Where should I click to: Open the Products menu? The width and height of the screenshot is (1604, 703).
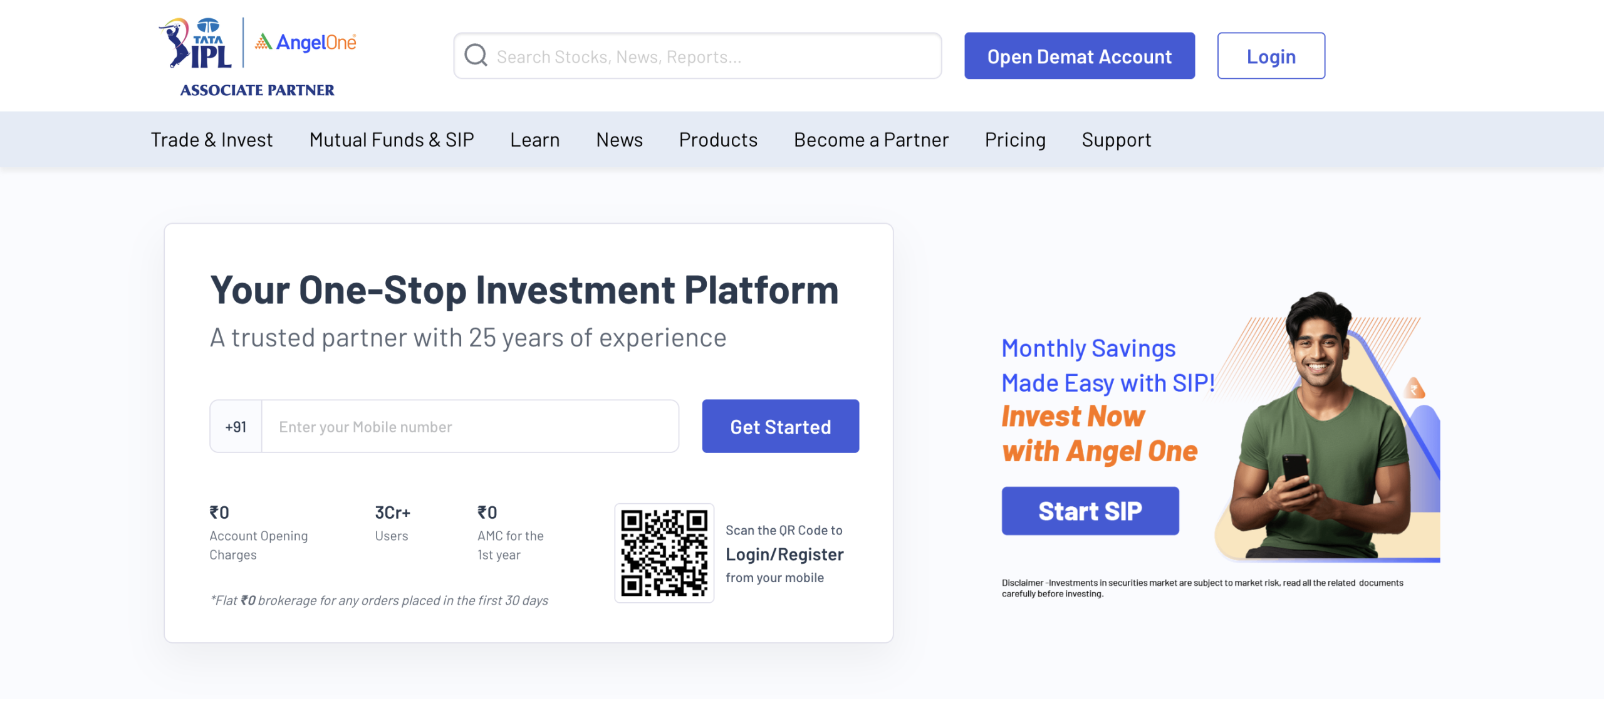[x=719, y=140]
